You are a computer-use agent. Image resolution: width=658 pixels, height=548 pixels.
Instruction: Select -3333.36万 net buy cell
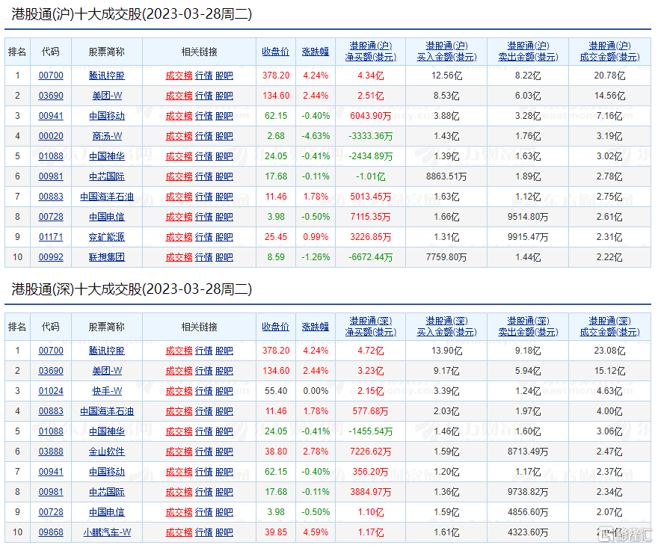371,136
